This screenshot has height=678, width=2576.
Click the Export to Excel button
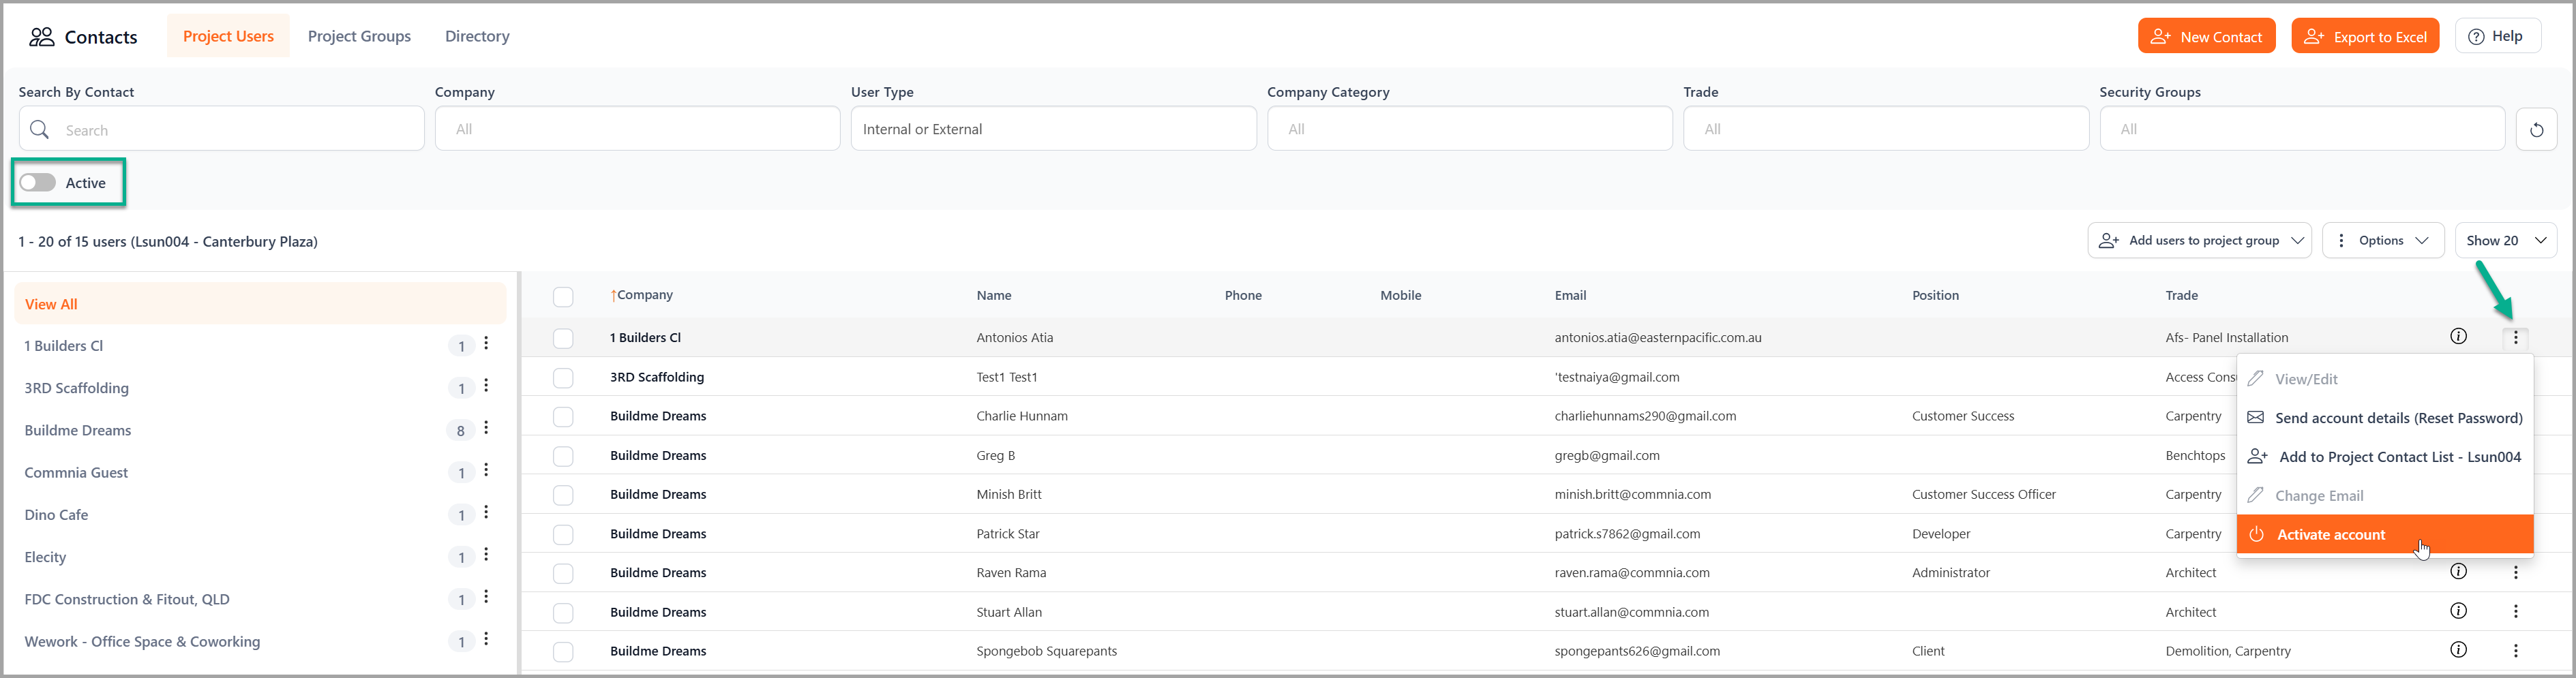pos(2365,36)
